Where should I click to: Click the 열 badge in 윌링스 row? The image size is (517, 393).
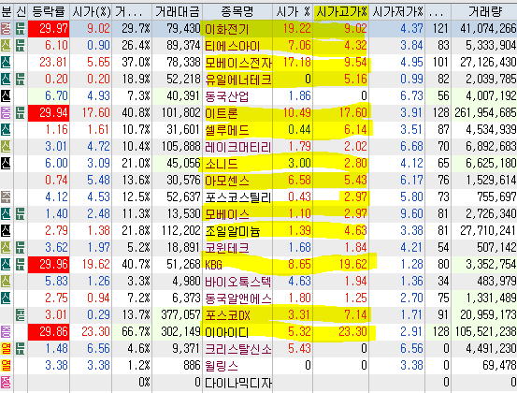(6, 365)
